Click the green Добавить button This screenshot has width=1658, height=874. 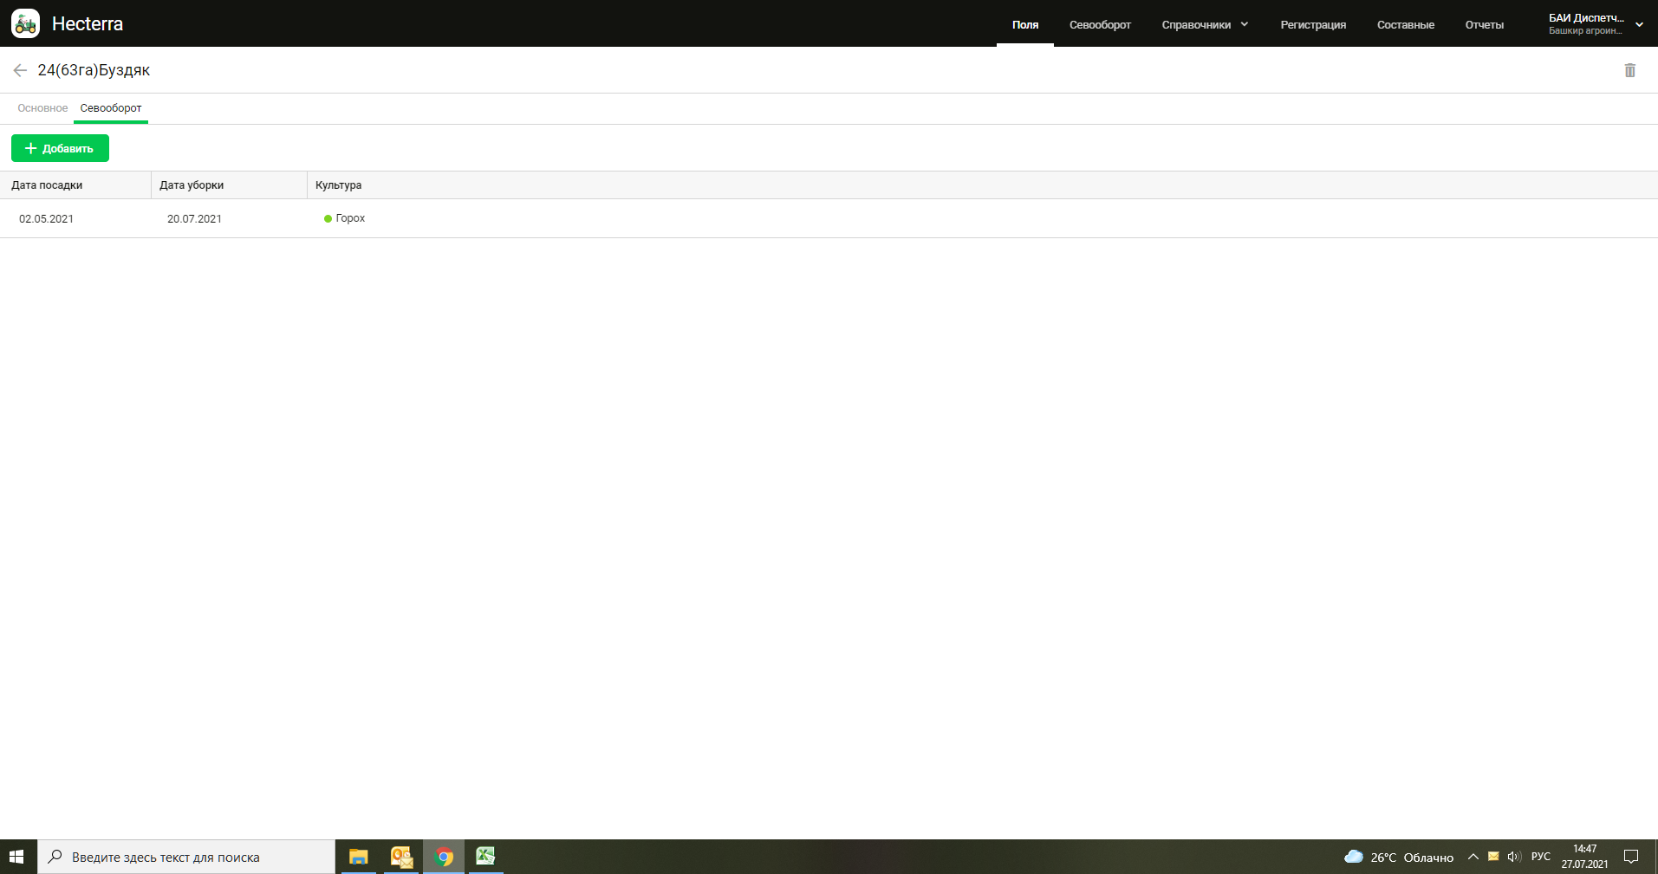click(x=60, y=148)
